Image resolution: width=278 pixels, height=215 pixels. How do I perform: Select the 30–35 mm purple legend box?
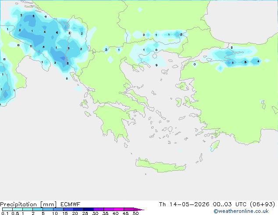(x=99, y=209)
